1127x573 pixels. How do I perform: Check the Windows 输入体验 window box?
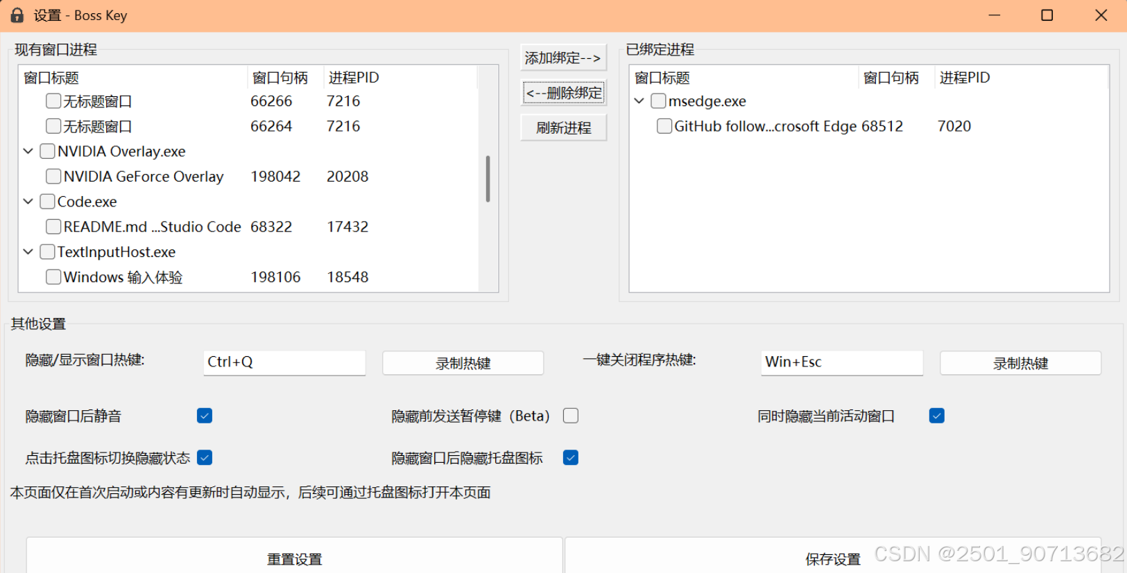pos(53,277)
